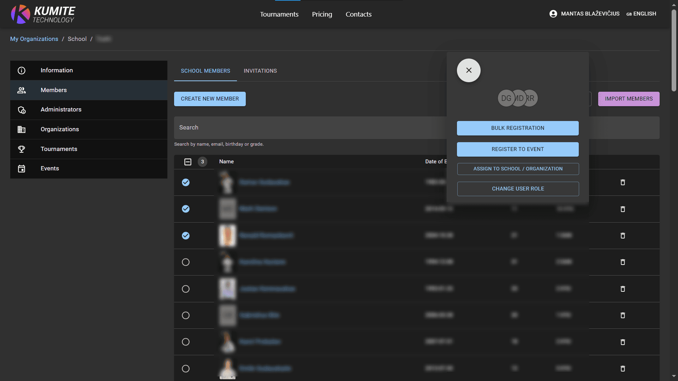Uncheck the first selected member
This screenshot has width=678, height=381.
[x=186, y=182]
